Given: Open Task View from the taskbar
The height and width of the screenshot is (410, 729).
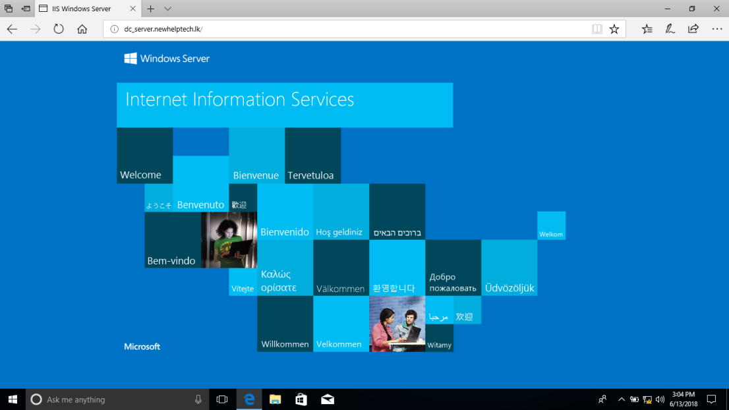Looking at the screenshot, I should [221, 399].
